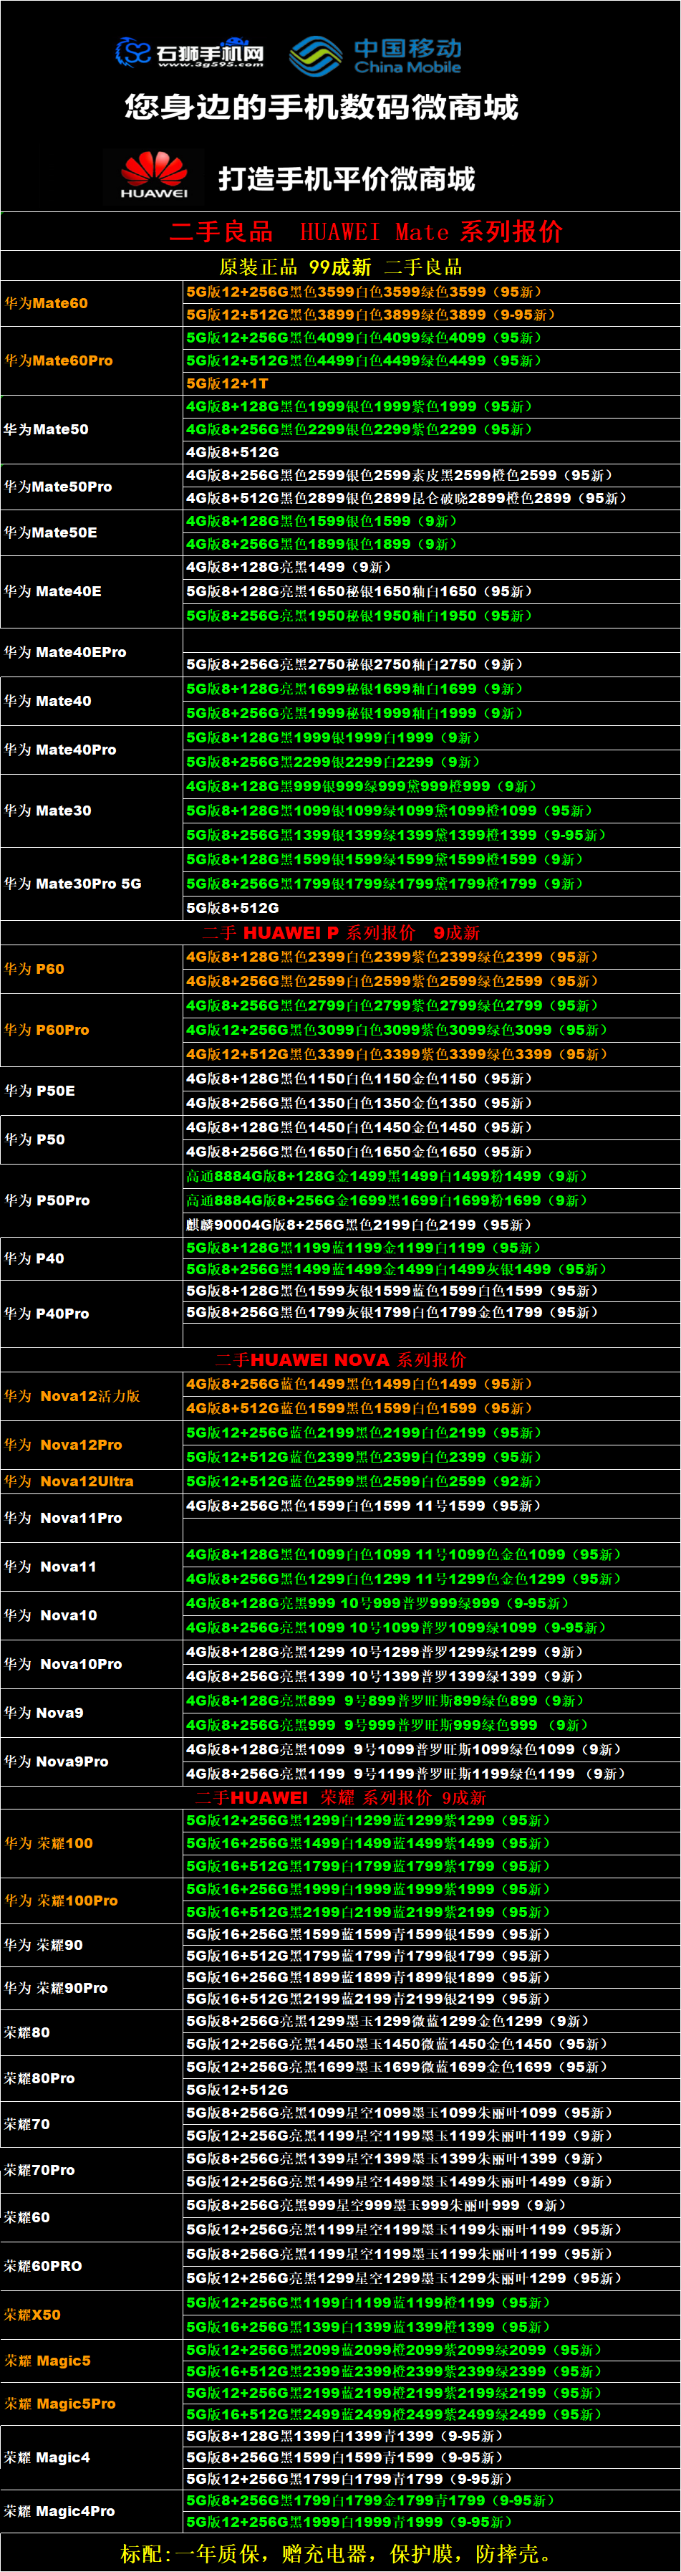The height and width of the screenshot is (2572, 681).
Task: Select the 华为Mate50E model cell
Action: (92, 533)
